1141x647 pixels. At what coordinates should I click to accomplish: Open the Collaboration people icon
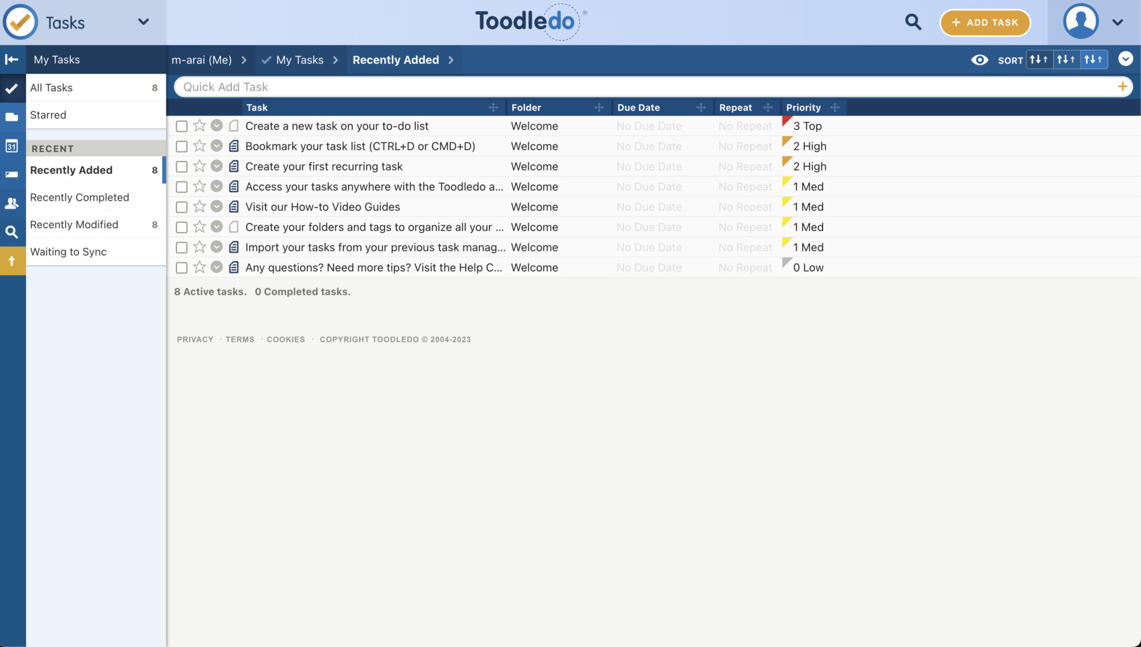[12, 203]
